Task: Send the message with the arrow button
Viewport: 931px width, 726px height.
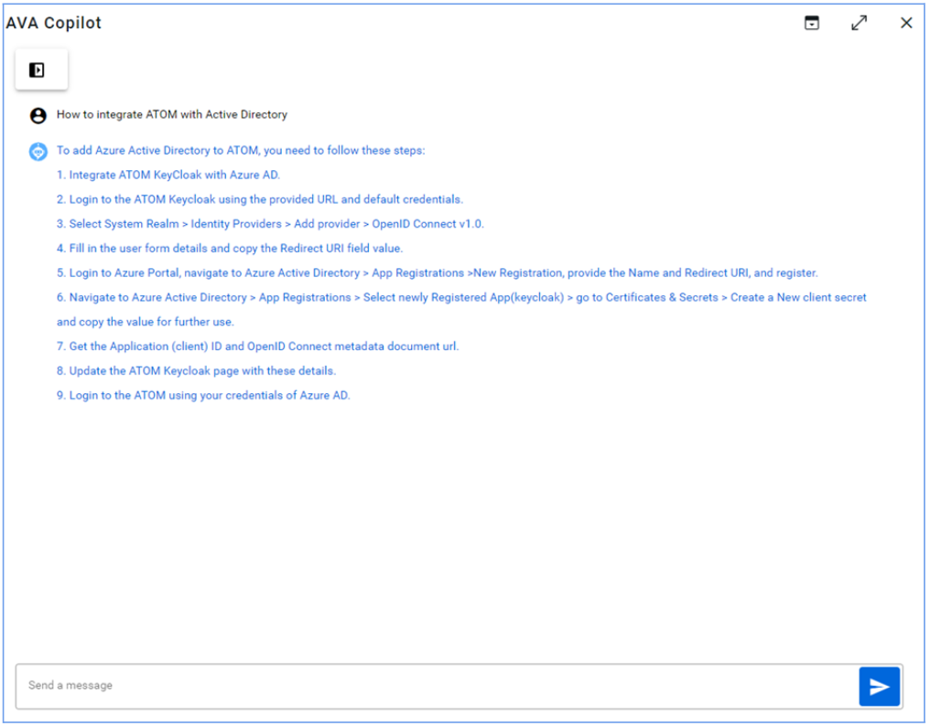Action: [880, 687]
